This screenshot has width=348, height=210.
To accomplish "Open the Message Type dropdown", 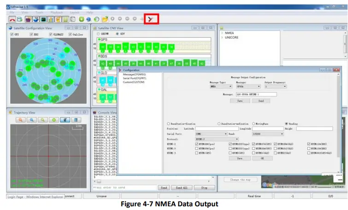I will click(221, 87).
